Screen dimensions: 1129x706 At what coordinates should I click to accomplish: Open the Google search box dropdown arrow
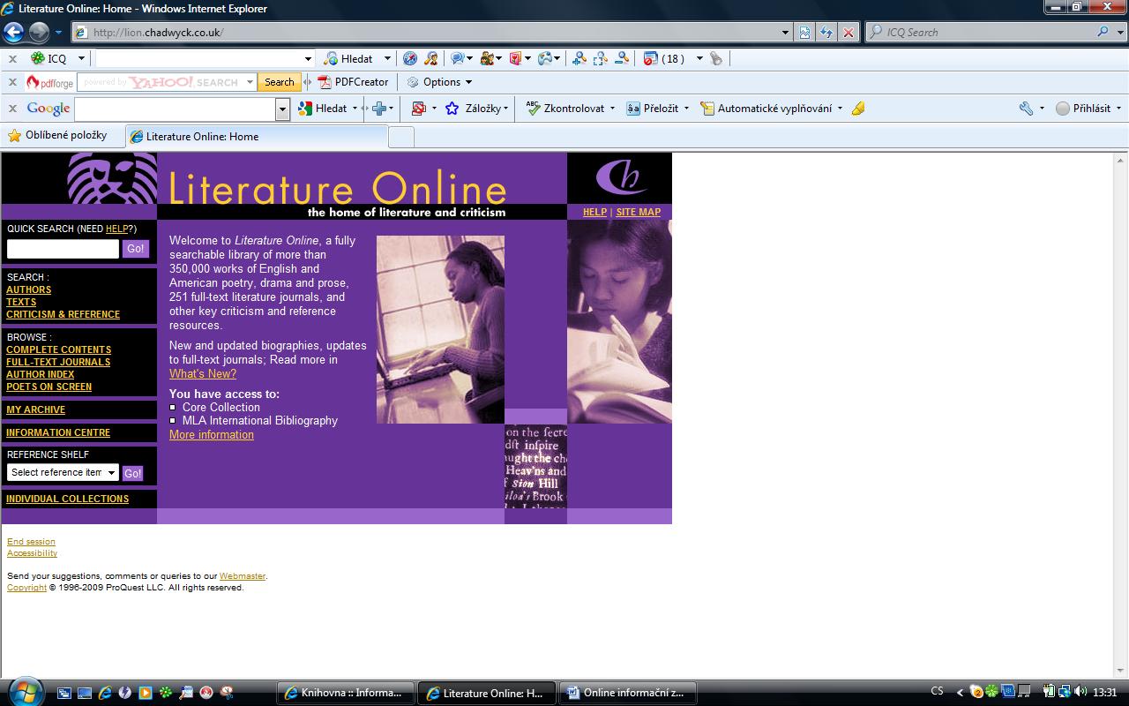[x=282, y=109]
